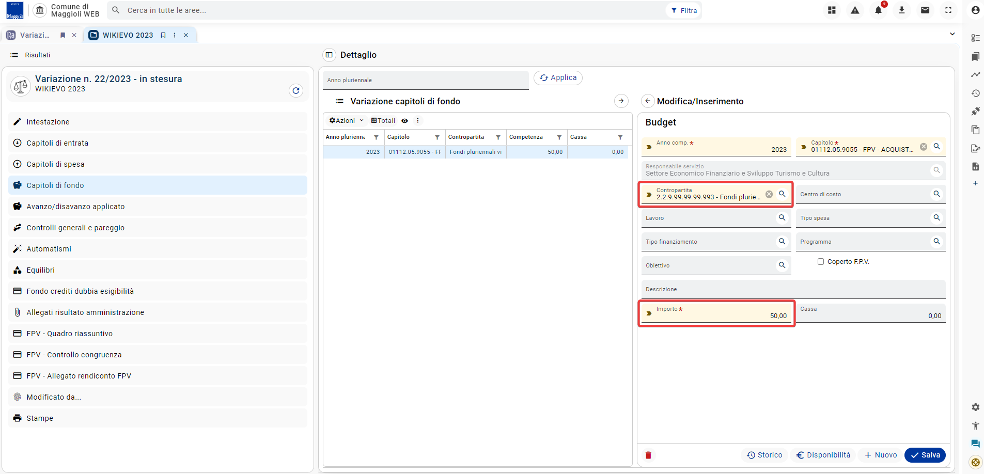This screenshot has width=984, height=474.
Task: Click the refresh icon beside Variazione title
Action: [296, 91]
